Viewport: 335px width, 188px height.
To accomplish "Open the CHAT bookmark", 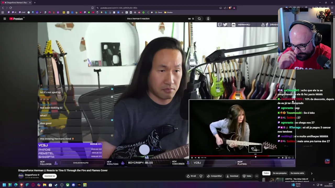I will [22, 12].
